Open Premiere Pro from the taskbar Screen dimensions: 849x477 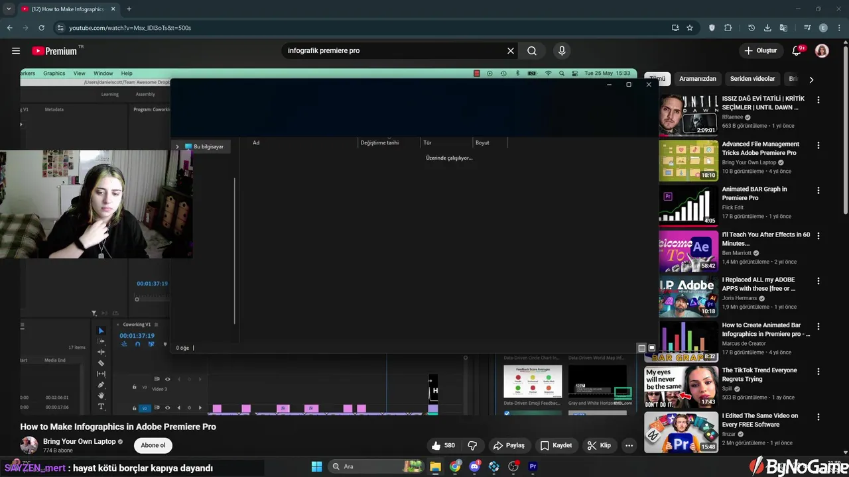click(x=533, y=466)
